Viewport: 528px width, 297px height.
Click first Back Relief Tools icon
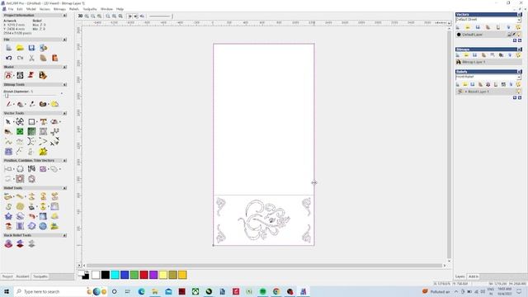(x=8, y=244)
